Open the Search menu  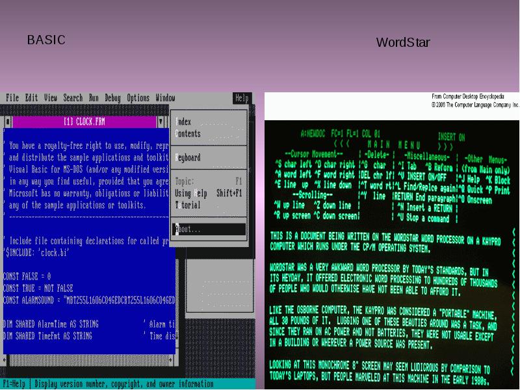(x=73, y=98)
